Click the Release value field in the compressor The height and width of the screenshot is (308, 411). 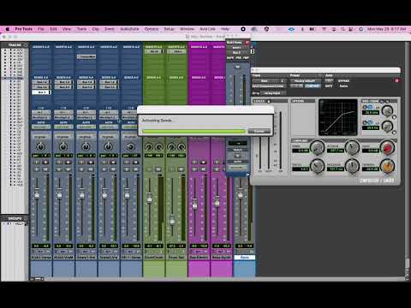[335, 169]
